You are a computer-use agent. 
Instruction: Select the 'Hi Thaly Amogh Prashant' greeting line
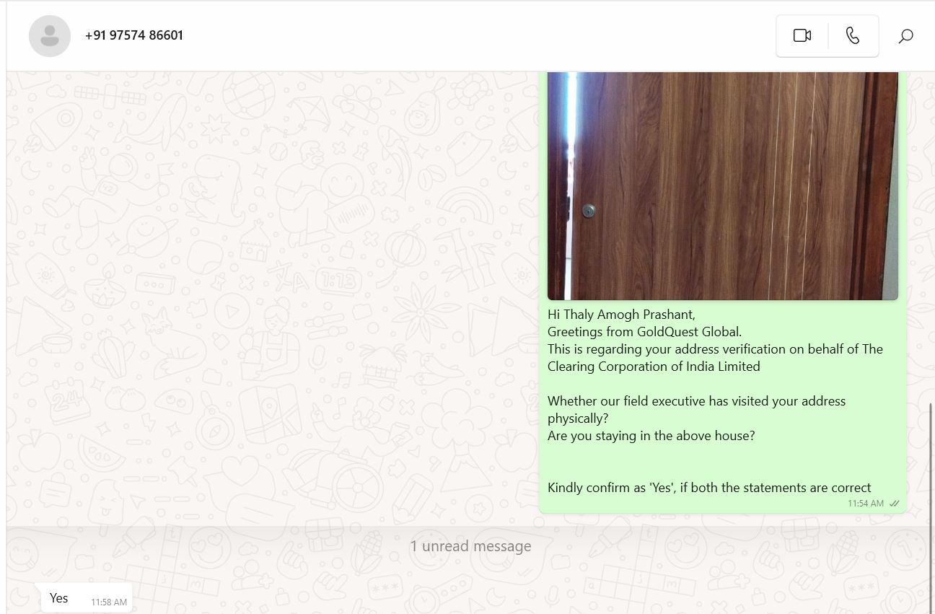[621, 315]
